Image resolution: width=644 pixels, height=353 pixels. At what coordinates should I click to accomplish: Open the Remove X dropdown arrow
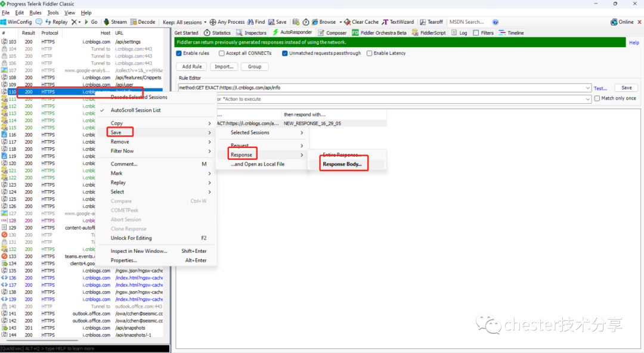click(x=79, y=22)
